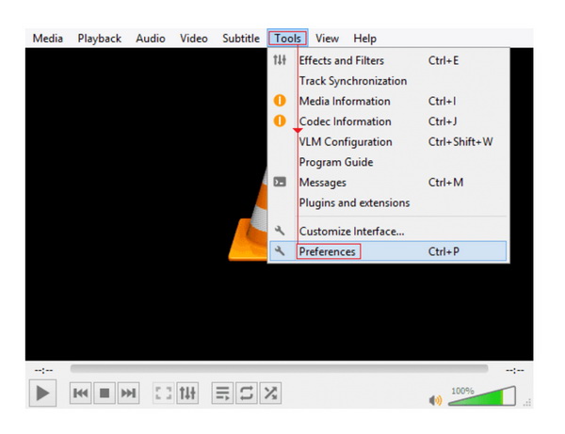
Task: Choose Customize Interface... entry
Action: point(388,231)
